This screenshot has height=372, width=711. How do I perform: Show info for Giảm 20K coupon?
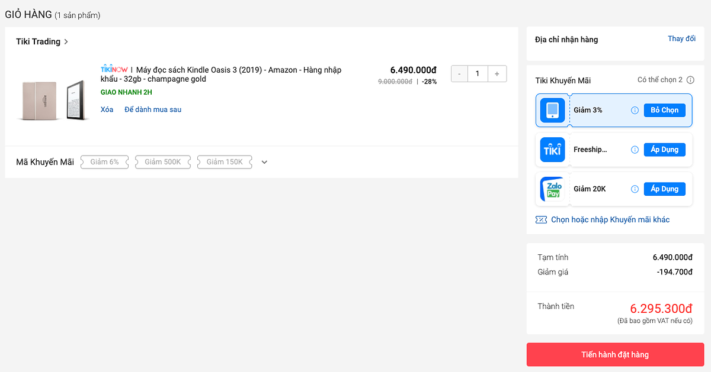(x=635, y=189)
